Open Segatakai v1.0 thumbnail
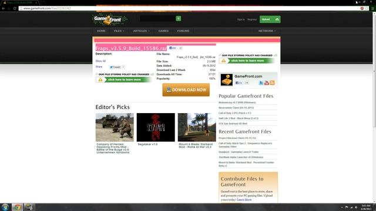The height and width of the screenshot is (211, 376). click(x=156, y=127)
